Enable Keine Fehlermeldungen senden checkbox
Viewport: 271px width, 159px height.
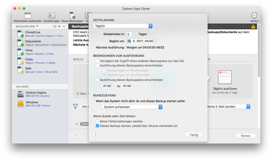tap(97, 121)
